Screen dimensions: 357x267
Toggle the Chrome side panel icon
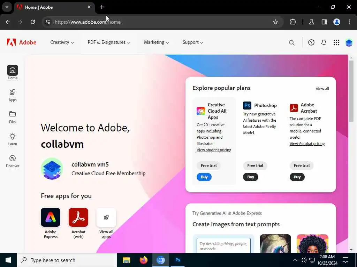324,22
